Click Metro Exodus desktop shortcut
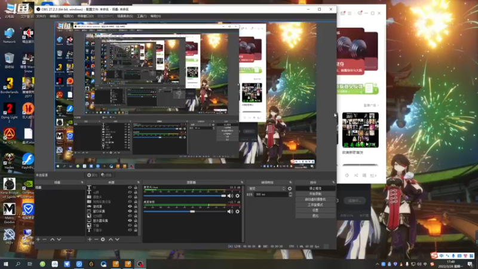This screenshot has height=269, width=478. click(x=10, y=213)
